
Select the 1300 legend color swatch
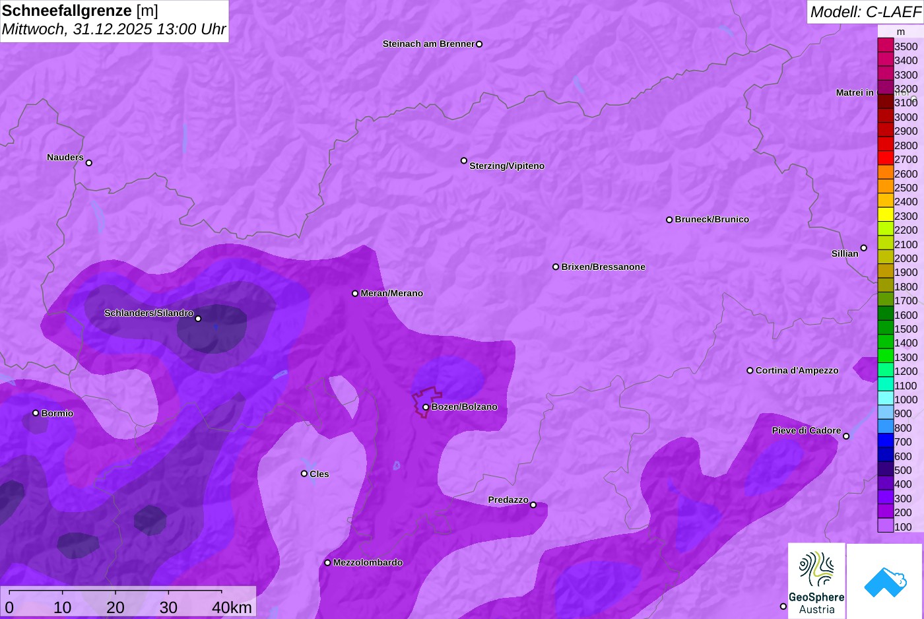click(x=886, y=356)
